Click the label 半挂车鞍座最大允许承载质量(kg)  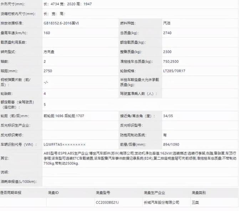pos(139,82)
